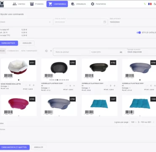Select the TOUS tab
Screen dimensions: 156x152
click(x=3, y=51)
